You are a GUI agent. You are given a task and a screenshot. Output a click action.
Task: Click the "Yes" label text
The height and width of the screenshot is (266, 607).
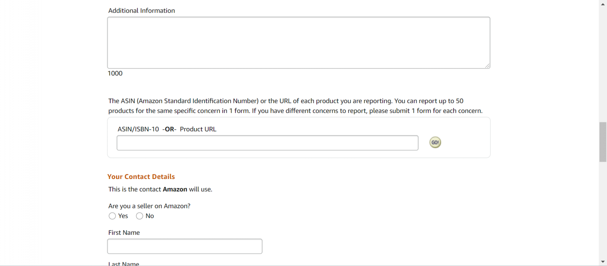(x=123, y=216)
